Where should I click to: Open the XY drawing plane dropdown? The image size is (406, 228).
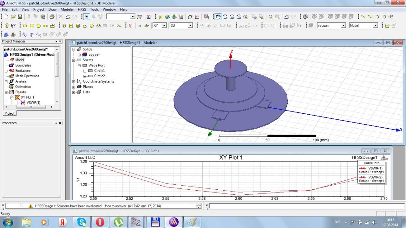click(164, 26)
